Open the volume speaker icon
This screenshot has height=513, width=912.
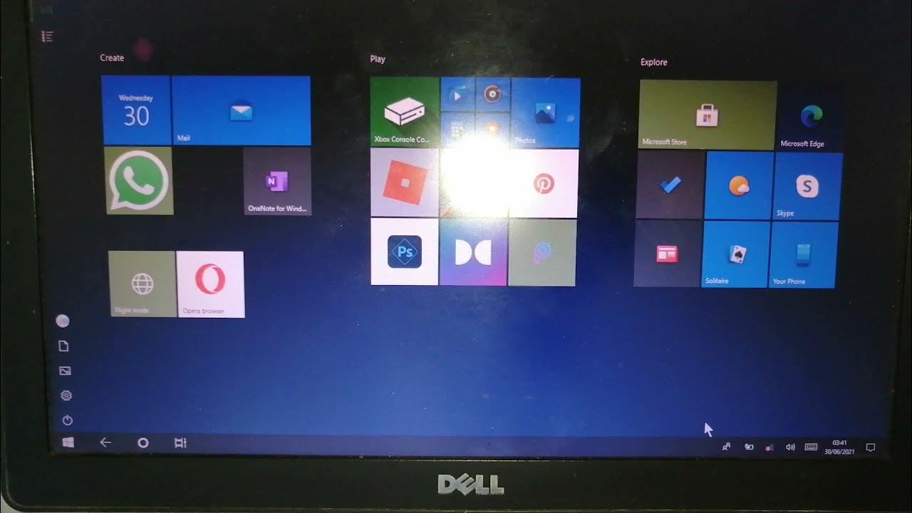tap(790, 447)
